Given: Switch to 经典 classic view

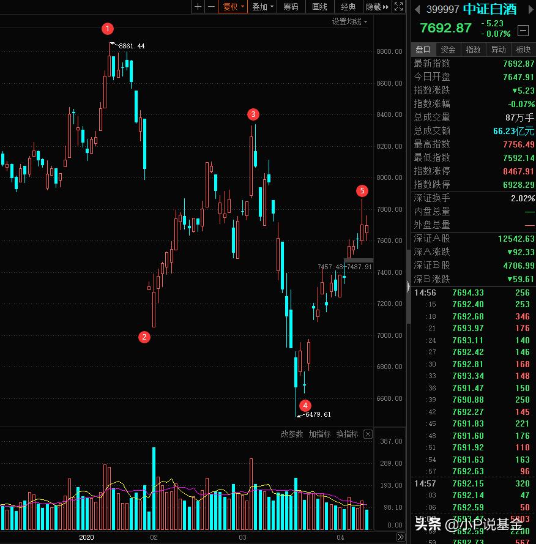Looking at the screenshot, I should (x=348, y=7).
